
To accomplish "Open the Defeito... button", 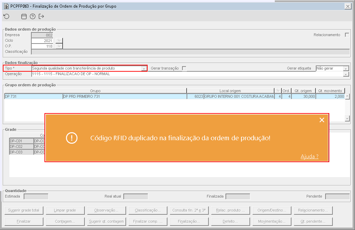I will (231, 221).
